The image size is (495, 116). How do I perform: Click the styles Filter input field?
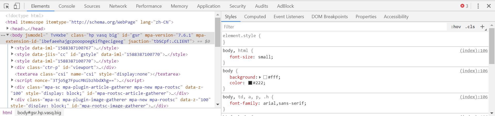click(x=334, y=27)
